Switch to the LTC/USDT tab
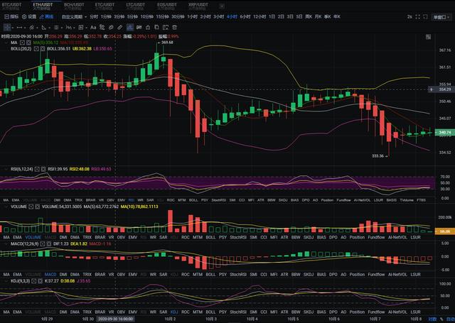 click(136, 6)
